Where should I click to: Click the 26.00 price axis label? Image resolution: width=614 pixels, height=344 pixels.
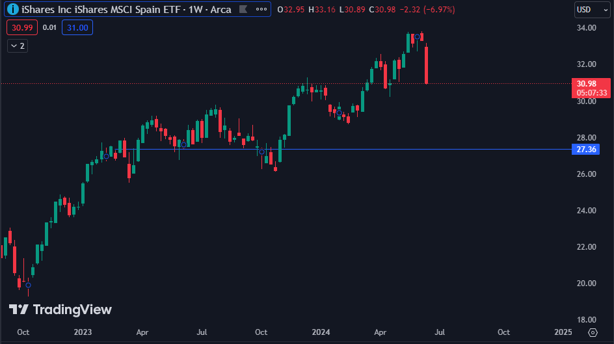point(586,174)
